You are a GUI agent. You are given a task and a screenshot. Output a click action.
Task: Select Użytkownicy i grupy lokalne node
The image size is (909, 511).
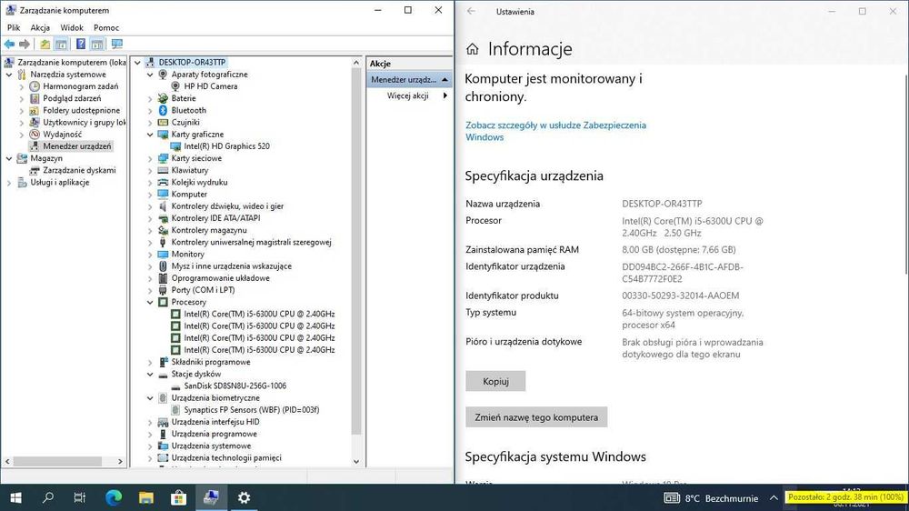click(x=84, y=123)
